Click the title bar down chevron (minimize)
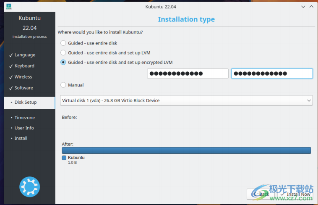Image resolution: width=318 pixels, height=205 pixels. point(303,7)
